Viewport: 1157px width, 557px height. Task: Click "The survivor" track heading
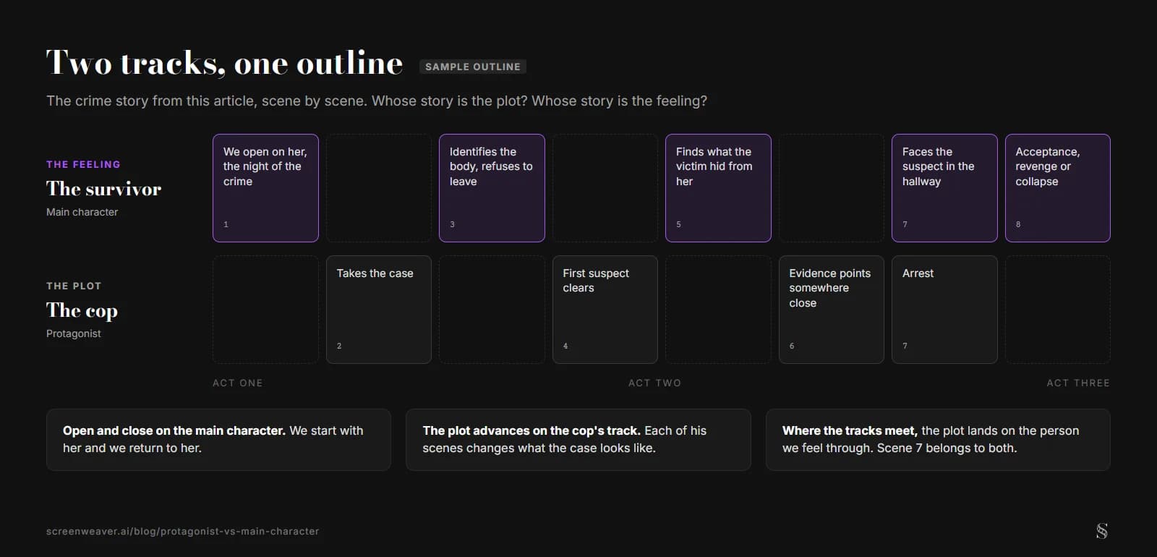(x=103, y=189)
